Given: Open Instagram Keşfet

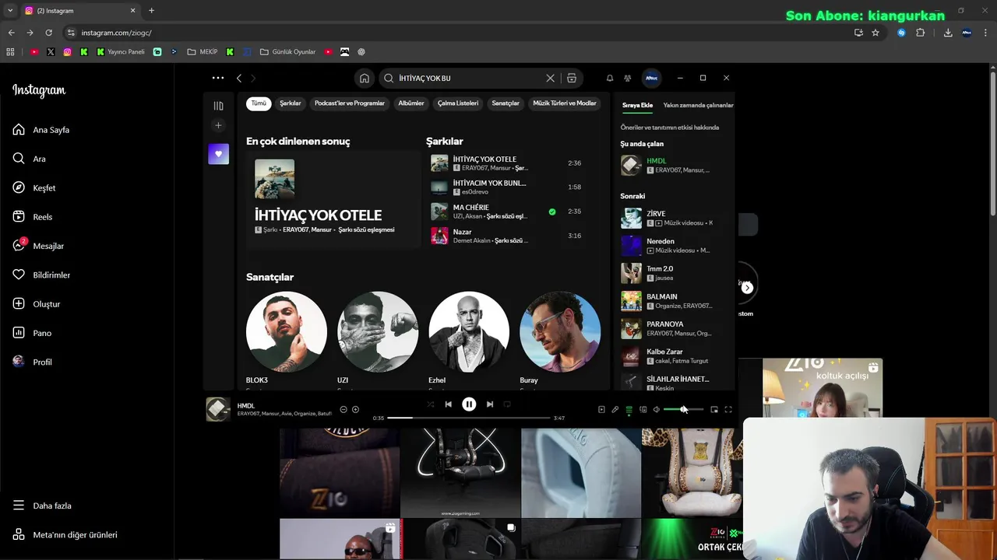Looking at the screenshot, I should tap(35, 187).
